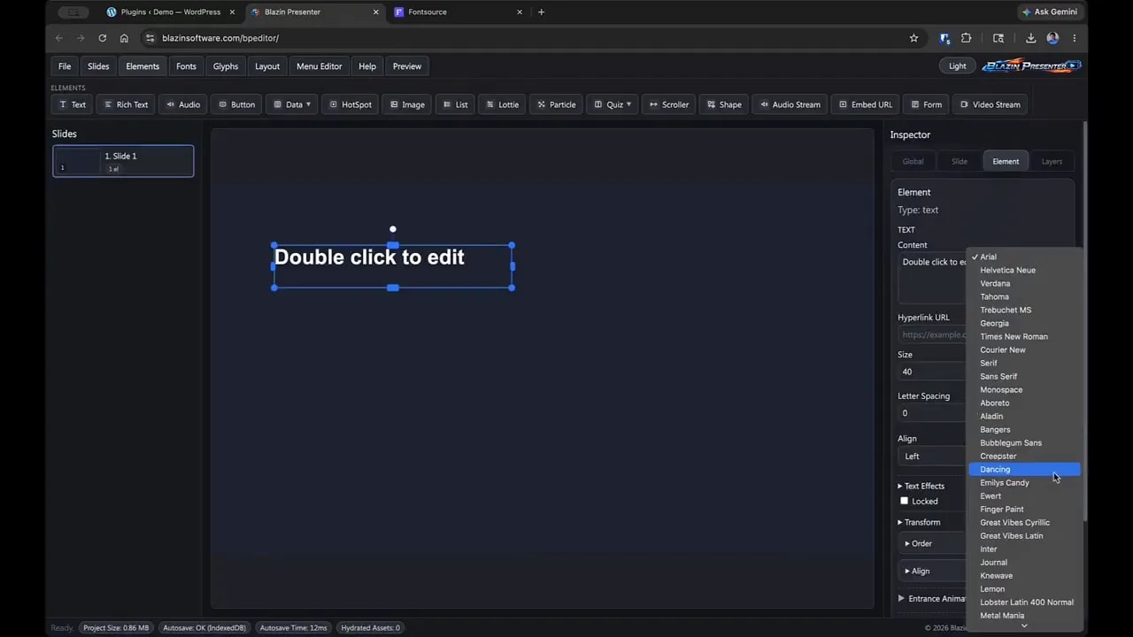
Task: Select the Slide 1 thumbnail
Action: [123, 161]
